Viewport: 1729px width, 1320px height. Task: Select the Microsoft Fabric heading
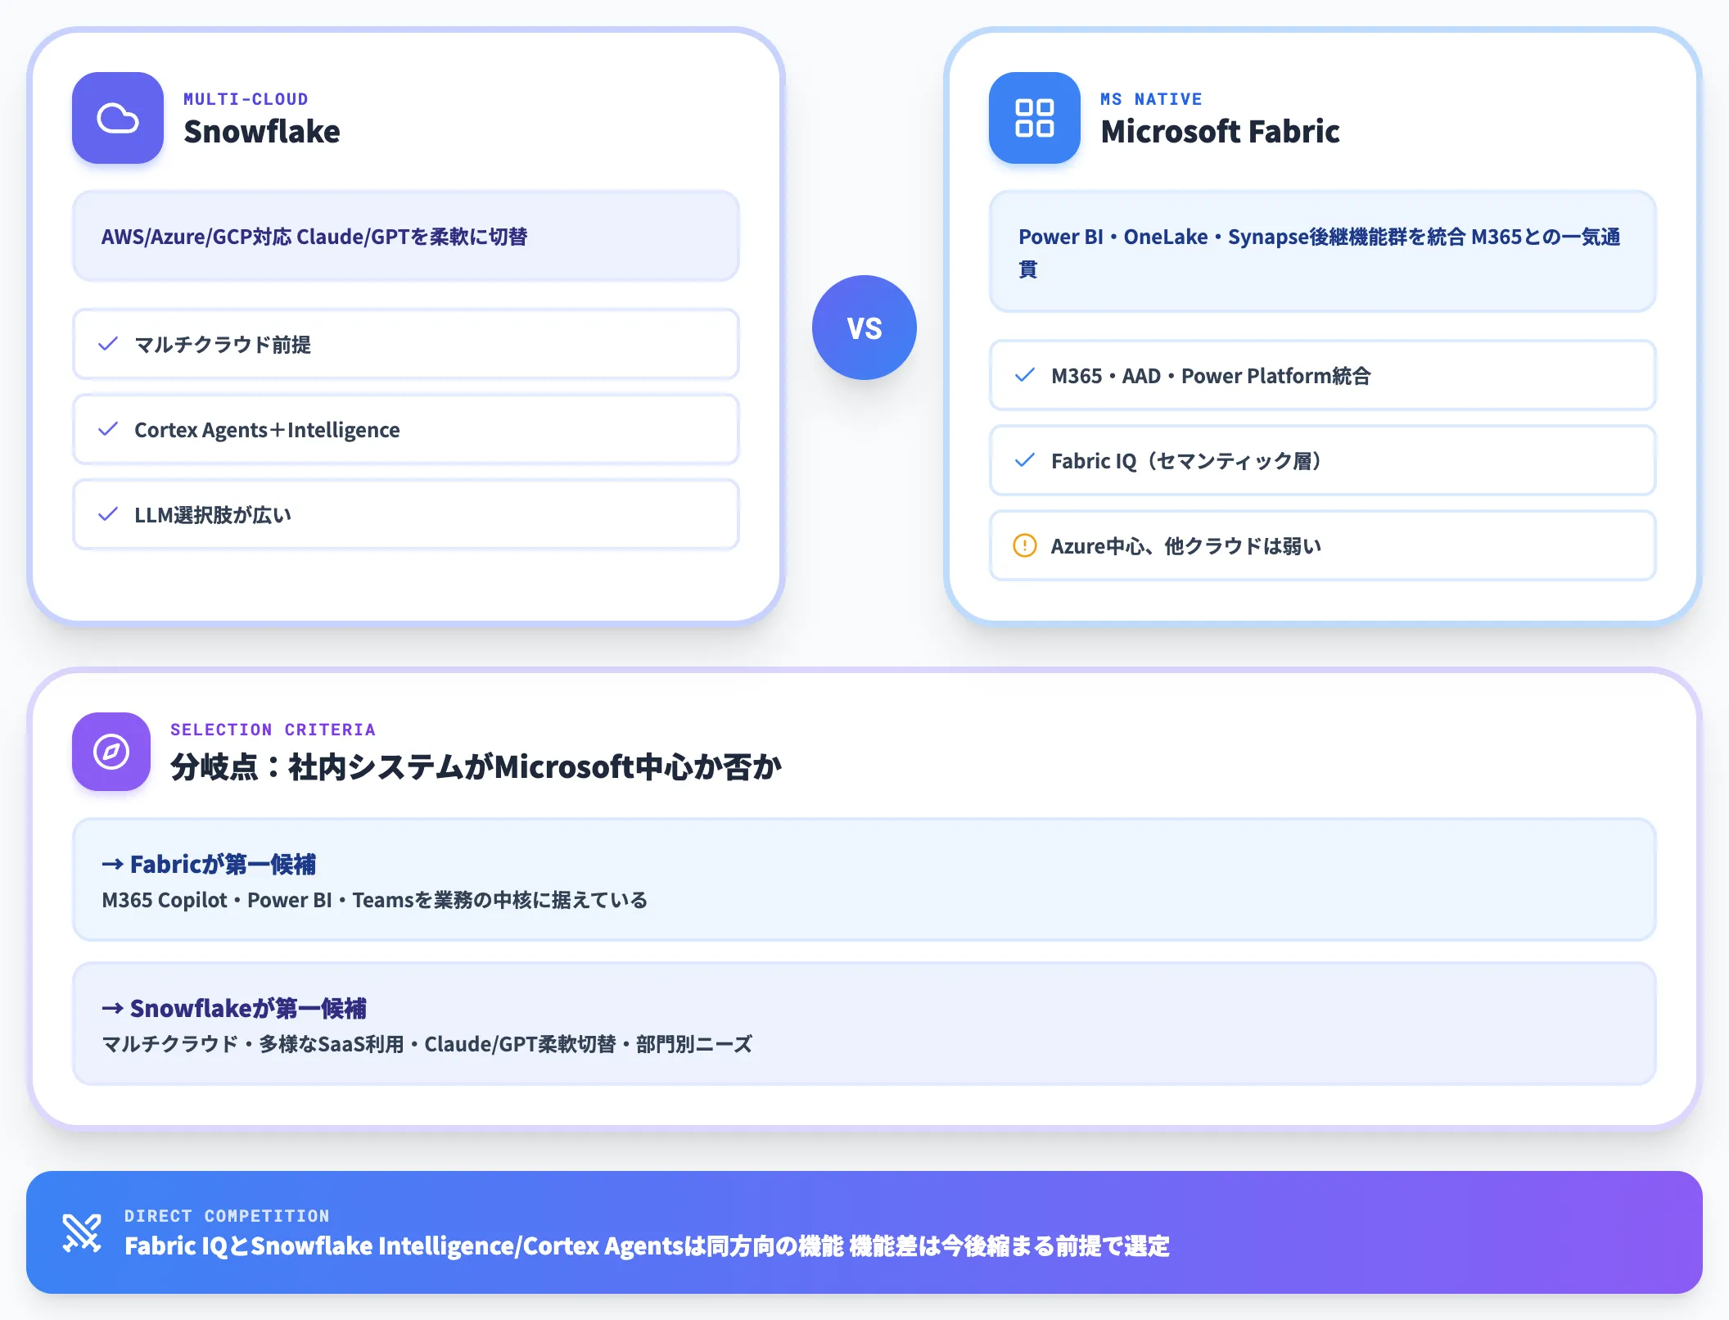[1220, 131]
